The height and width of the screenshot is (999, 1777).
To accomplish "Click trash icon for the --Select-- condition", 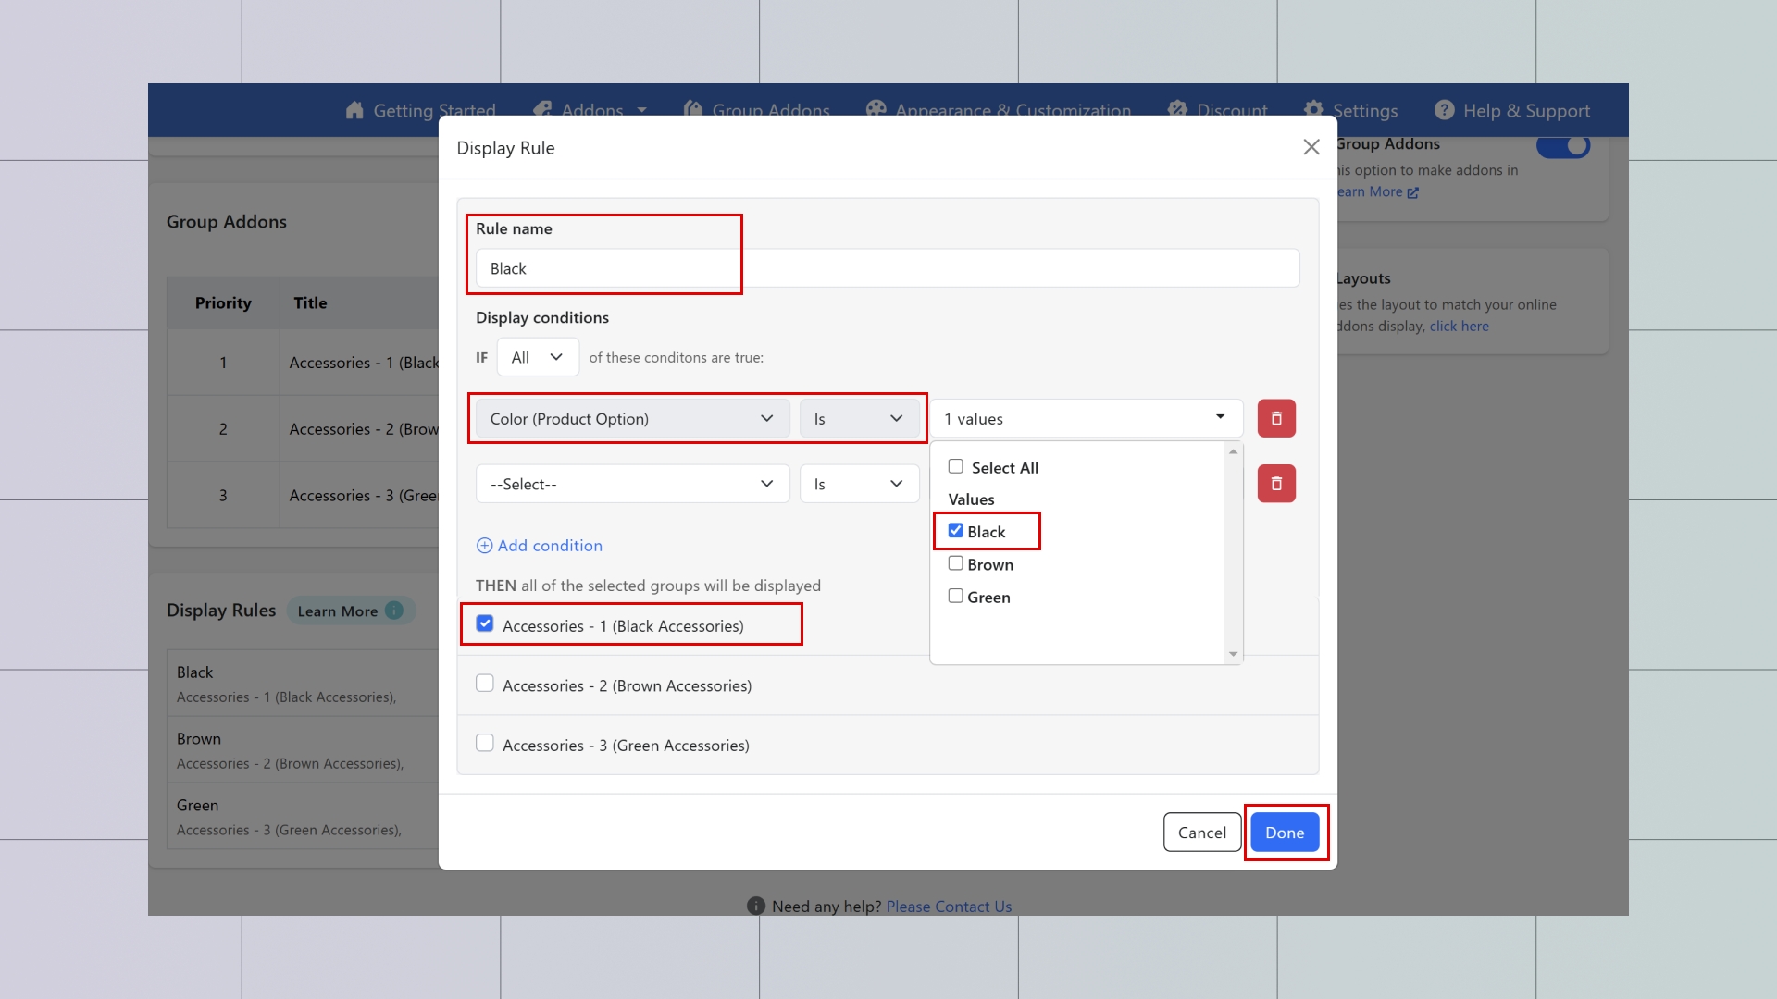I will pyautogui.click(x=1276, y=484).
